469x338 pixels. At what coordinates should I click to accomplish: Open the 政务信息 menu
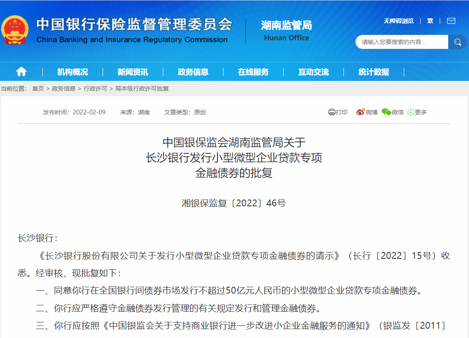click(x=193, y=72)
